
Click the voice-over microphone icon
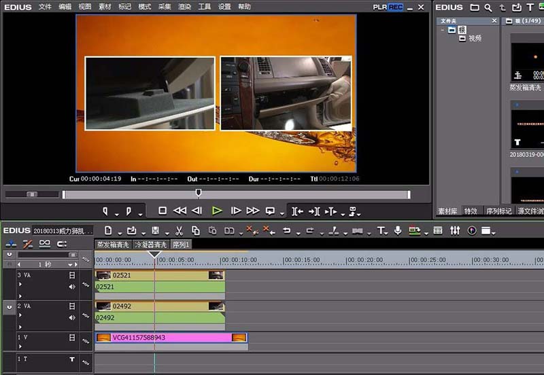tap(398, 231)
